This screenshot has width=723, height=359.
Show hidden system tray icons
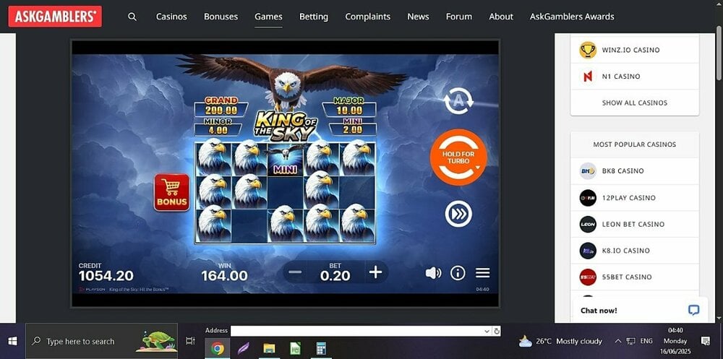pyautogui.click(x=617, y=342)
